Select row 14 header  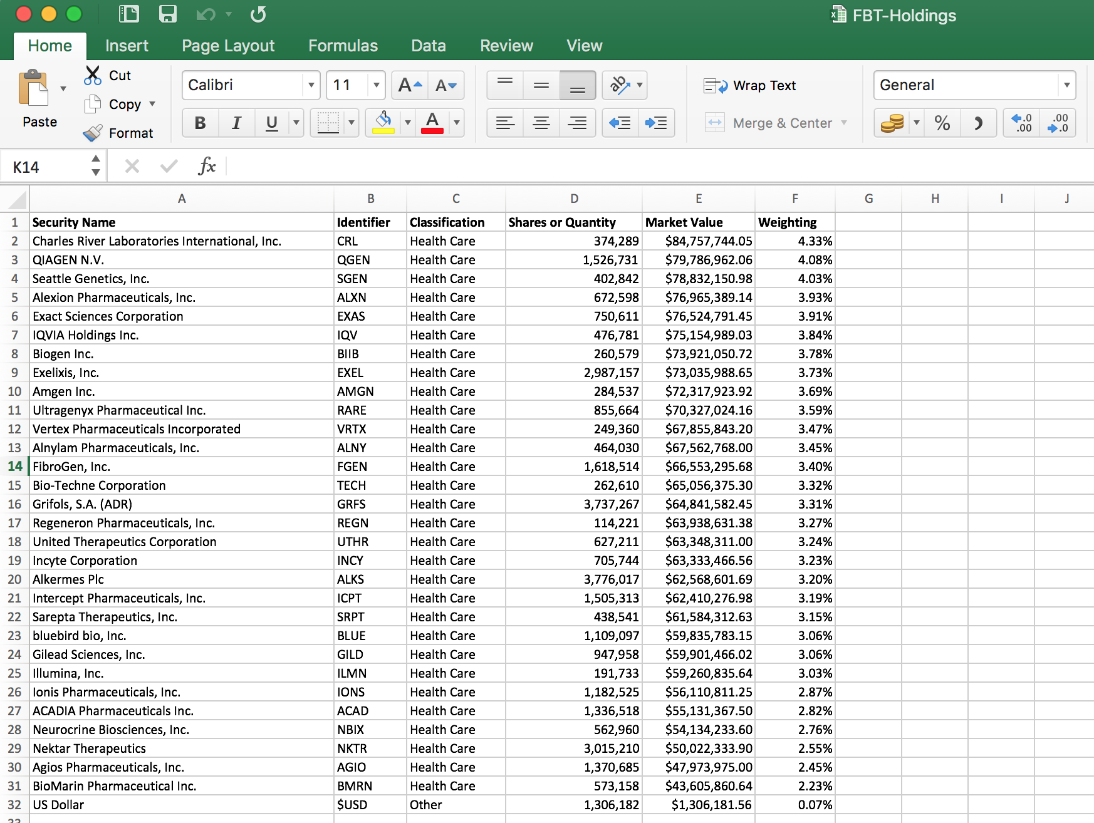(x=14, y=467)
